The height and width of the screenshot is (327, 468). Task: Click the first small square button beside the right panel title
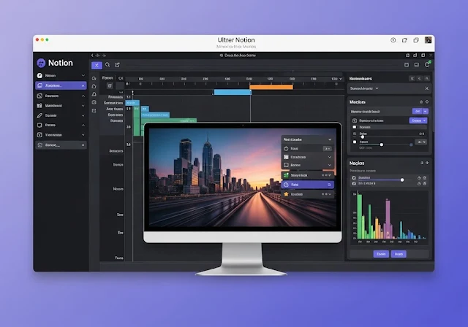click(412, 79)
